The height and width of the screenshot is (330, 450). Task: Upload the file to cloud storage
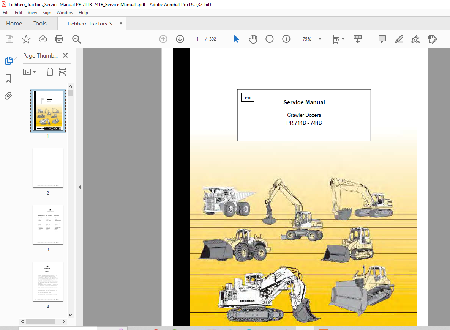coord(43,39)
